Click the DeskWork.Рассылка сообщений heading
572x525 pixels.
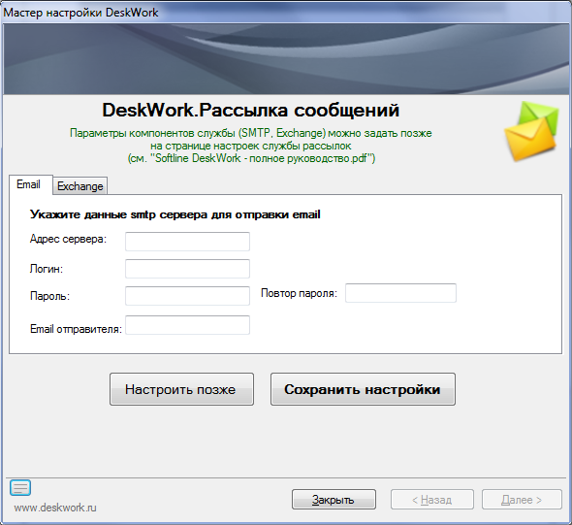click(x=251, y=110)
